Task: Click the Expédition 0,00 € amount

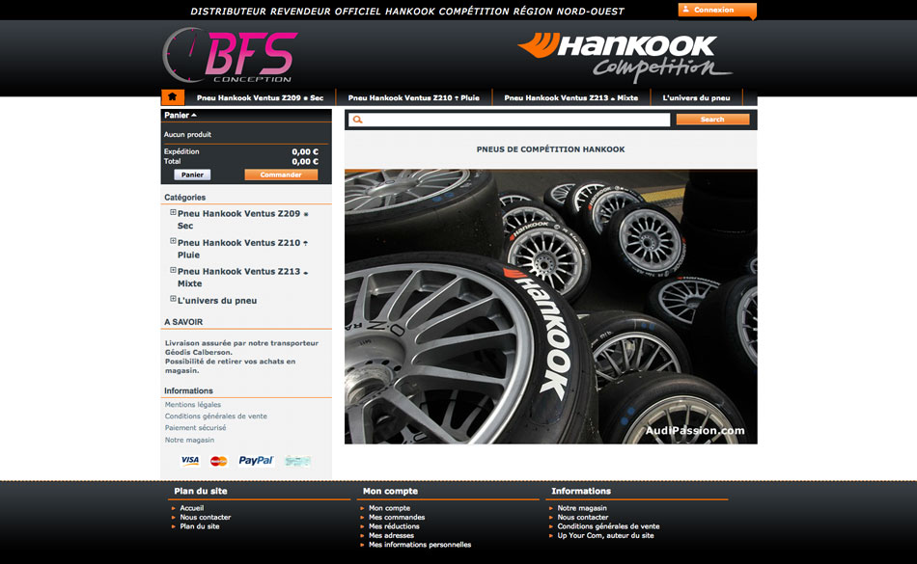Action: (x=305, y=151)
